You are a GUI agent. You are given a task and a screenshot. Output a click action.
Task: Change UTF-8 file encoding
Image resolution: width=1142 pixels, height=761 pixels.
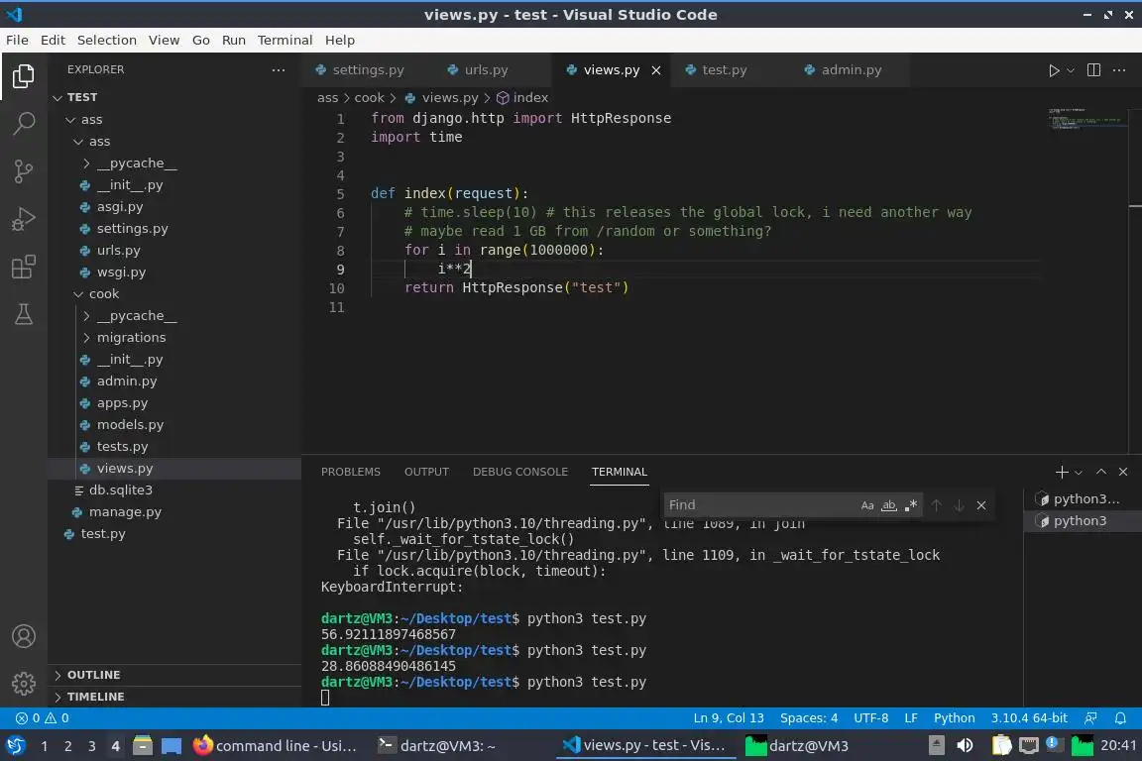(871, 718)
